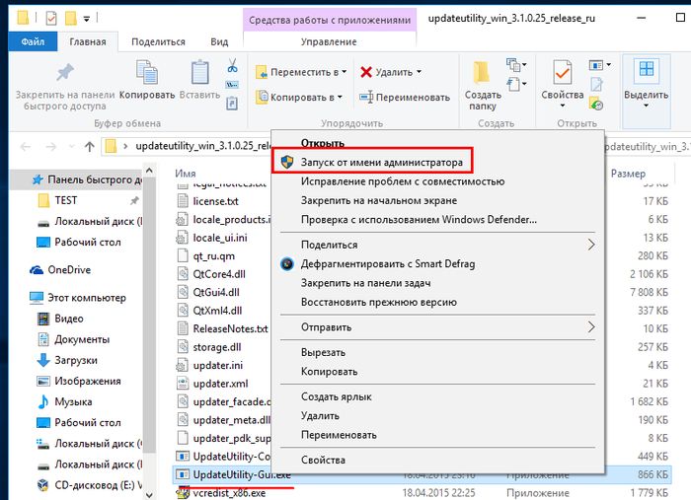Choose 'Запуск от имени администратора' in context menu

click(x=373, y=160)
